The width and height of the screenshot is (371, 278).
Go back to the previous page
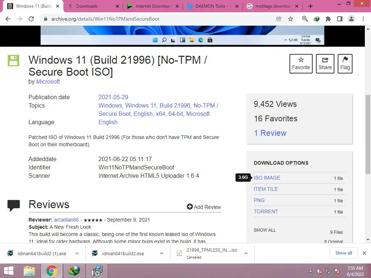[x=8, y=19]
